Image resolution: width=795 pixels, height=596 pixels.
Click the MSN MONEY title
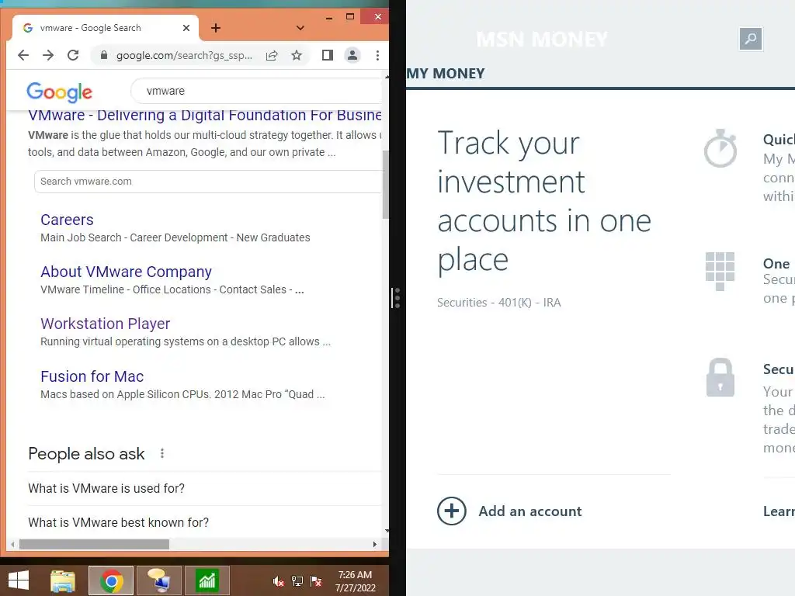[x=542, y=40]
